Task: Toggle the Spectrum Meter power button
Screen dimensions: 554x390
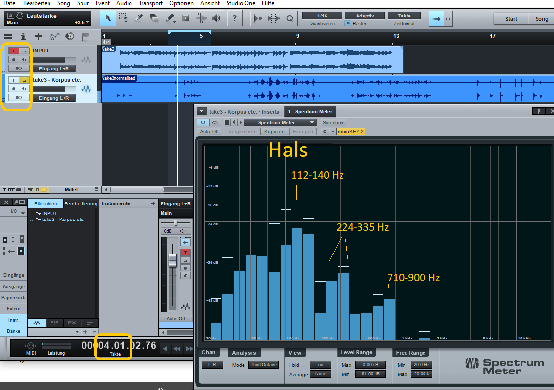Action: (x=203, y=123)
